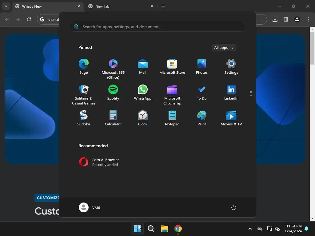Open the clock and date flyout

pos(293,229)
